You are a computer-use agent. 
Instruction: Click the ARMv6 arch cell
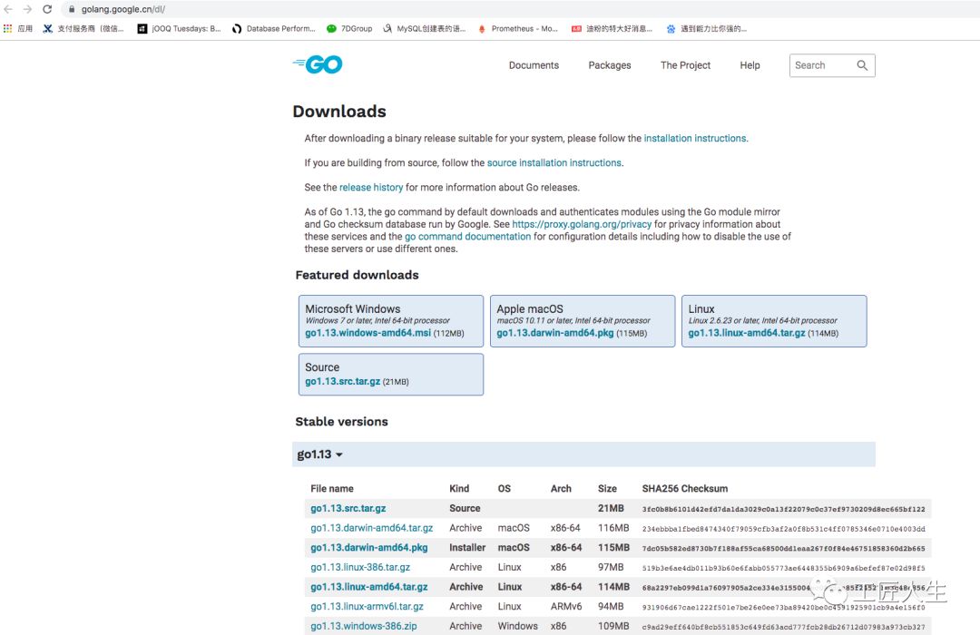pyautogui.click(x=566, y=606)
